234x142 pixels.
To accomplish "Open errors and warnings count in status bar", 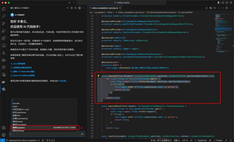I will coord(50,140).
